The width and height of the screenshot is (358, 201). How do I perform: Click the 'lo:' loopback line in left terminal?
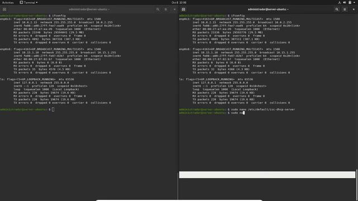click(x=37, y=79)
